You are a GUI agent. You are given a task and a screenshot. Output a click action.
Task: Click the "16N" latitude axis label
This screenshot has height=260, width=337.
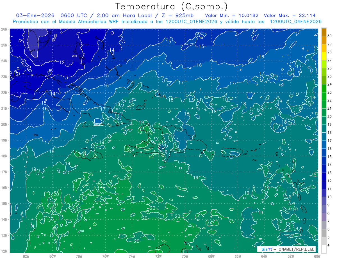pos(4,188)
